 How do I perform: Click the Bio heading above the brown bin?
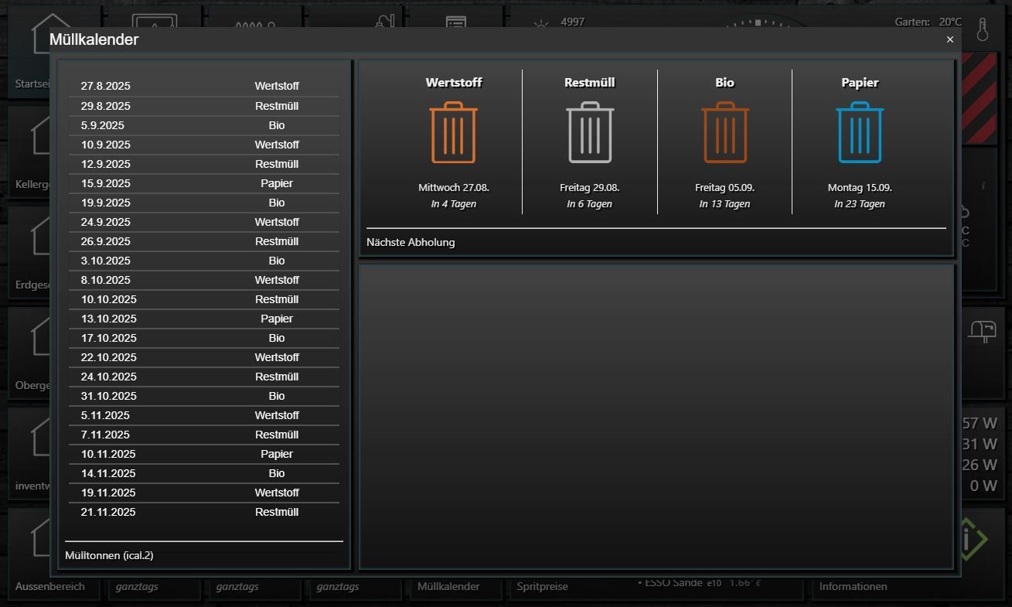pos(725,83)
